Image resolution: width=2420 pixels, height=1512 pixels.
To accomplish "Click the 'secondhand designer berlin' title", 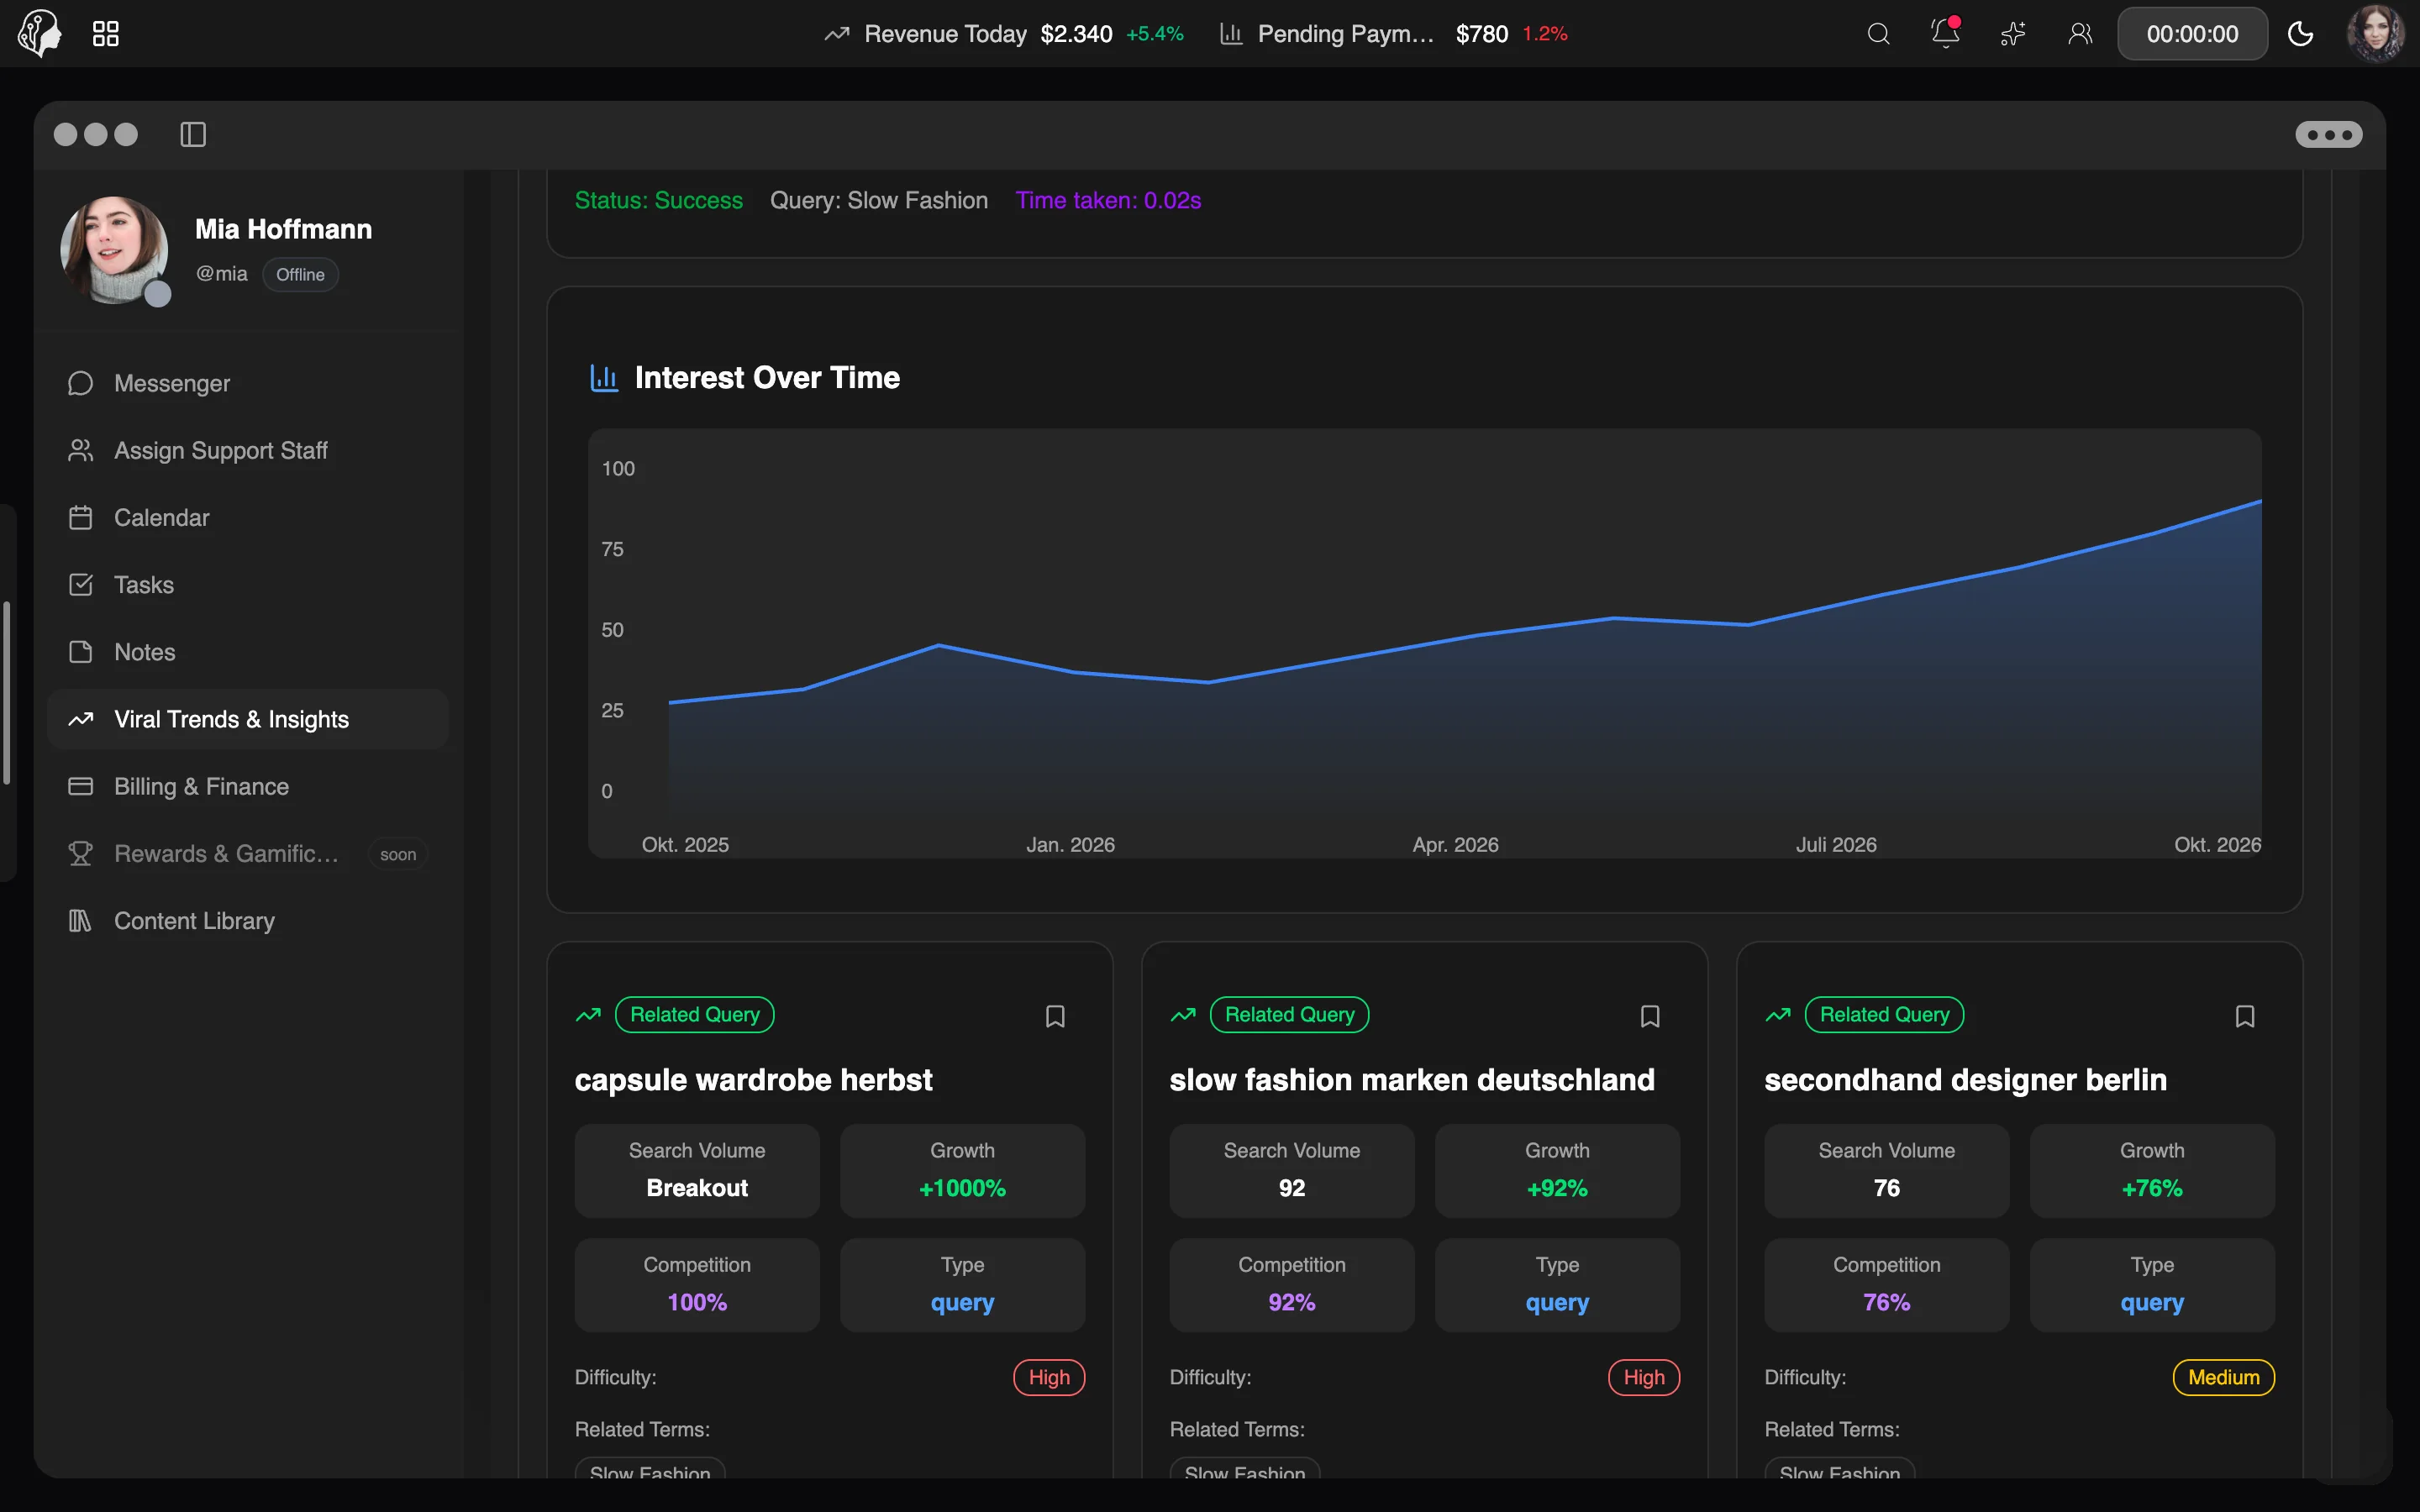I will coord(1965,1079).
